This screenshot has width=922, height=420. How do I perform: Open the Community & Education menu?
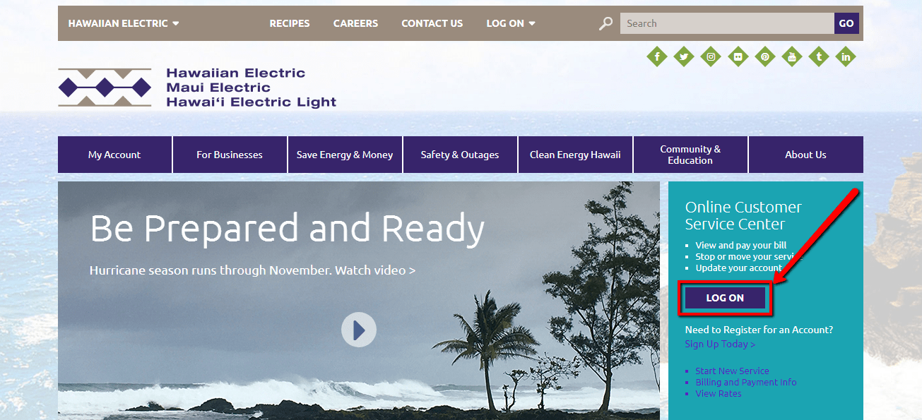(x=690, y=155)
